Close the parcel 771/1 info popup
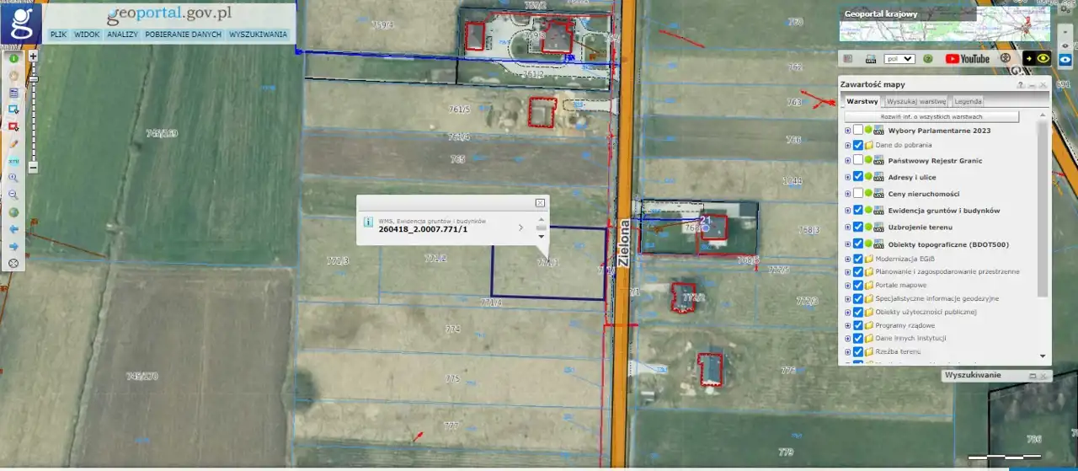This screenshot has width=1078, height=471. [x=540, y=203]
